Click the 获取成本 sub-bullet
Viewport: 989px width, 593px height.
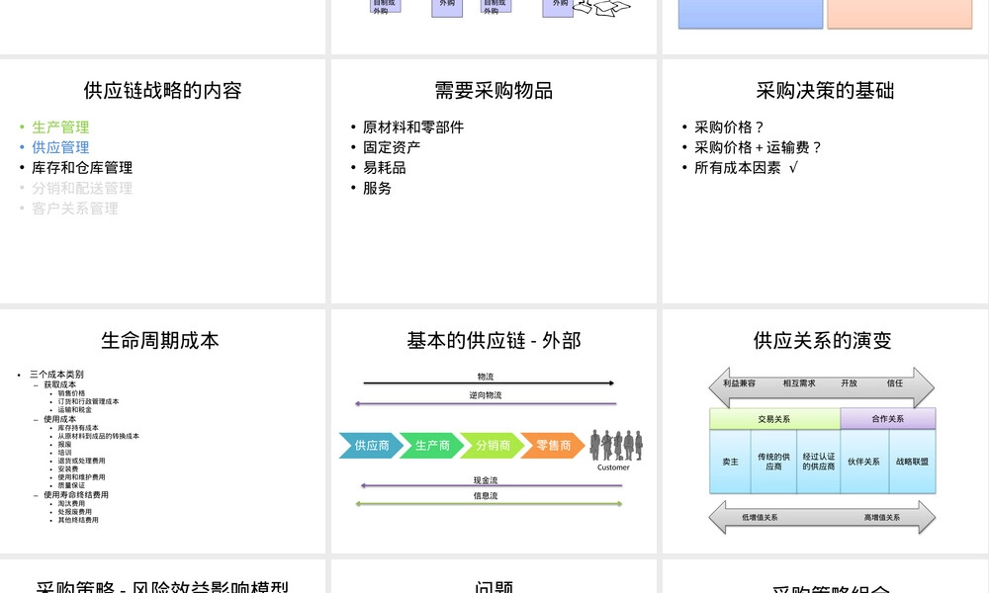[60, 384]
